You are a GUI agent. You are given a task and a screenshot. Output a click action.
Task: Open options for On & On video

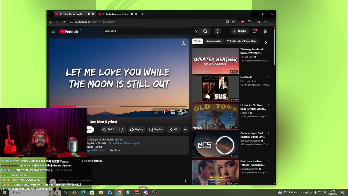(269, 134)
